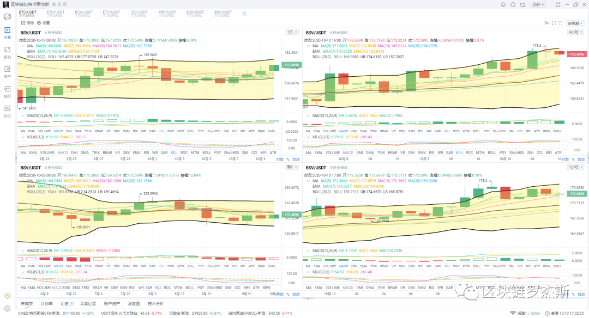Open search via the magnifier icon
The image size is (589, 318).
[x=513, y=4]
